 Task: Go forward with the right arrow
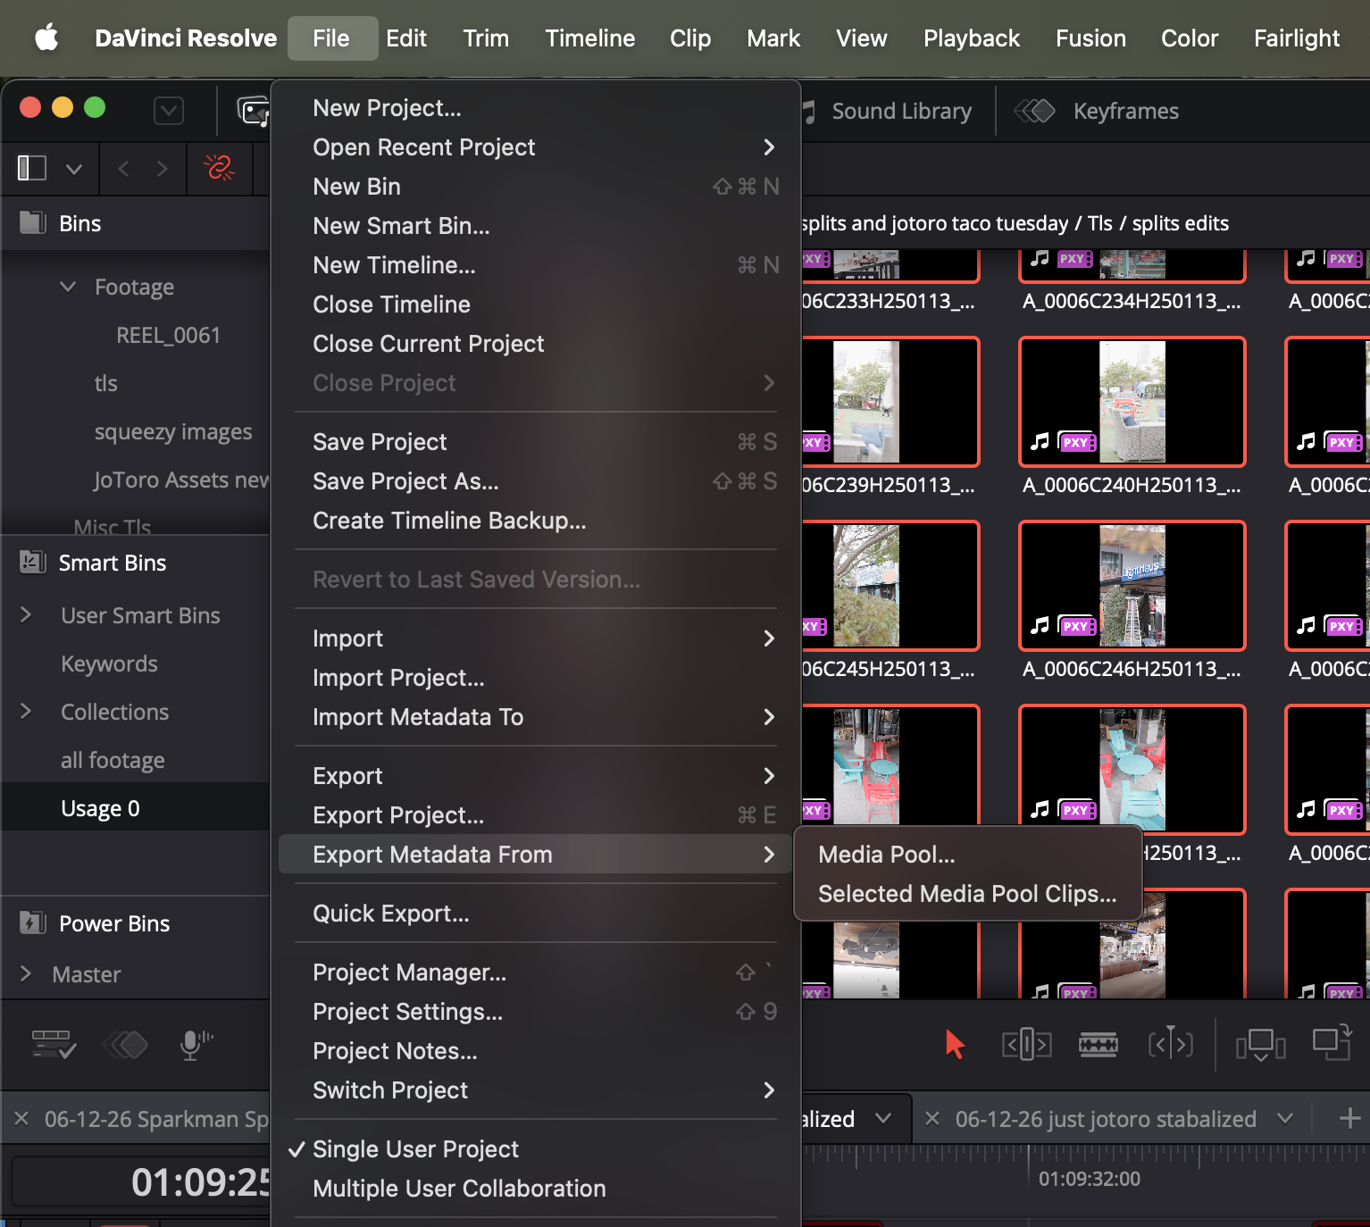point(162,168)
